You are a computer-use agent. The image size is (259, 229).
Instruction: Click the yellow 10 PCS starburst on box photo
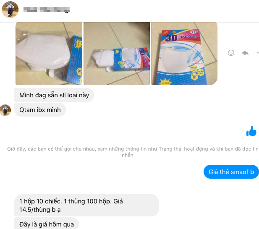[165, 83]
